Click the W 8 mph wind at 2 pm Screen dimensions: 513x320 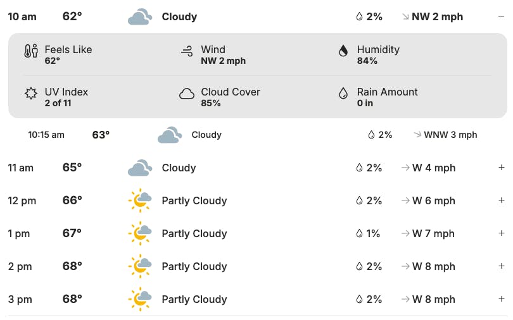click(x=434, y=266)
